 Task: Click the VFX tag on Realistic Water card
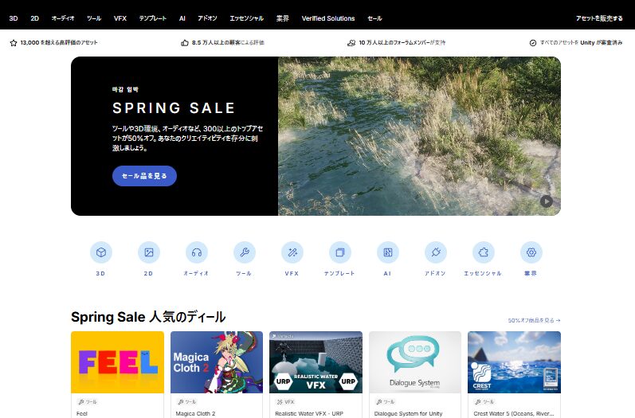pyautogui.click(x=285, y=402)
